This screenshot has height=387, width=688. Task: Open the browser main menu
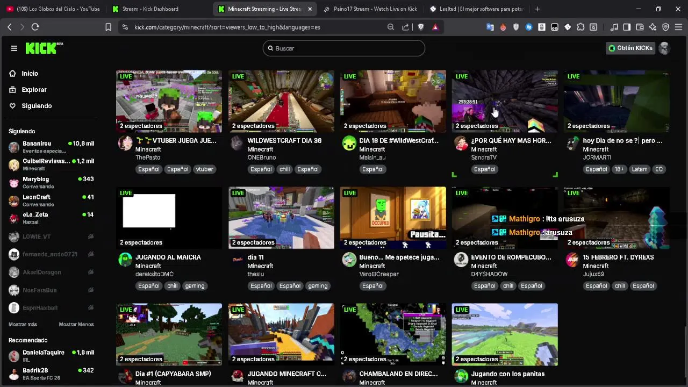(678, 27)
